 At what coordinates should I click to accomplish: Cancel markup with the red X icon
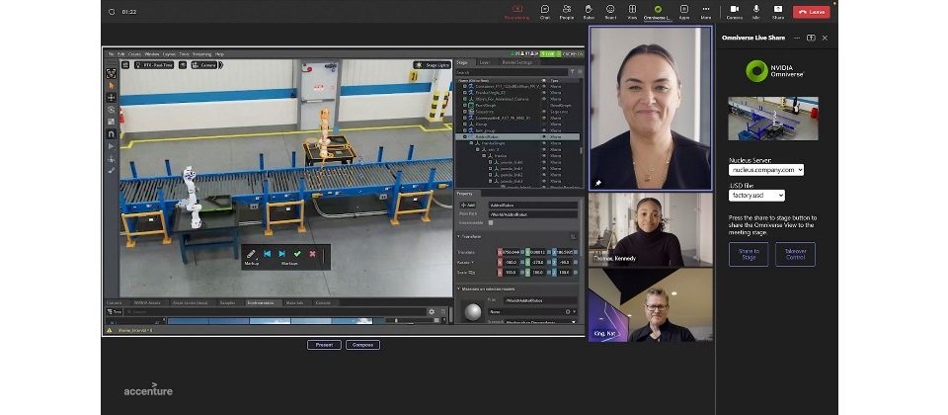click(x=312, y=254)
